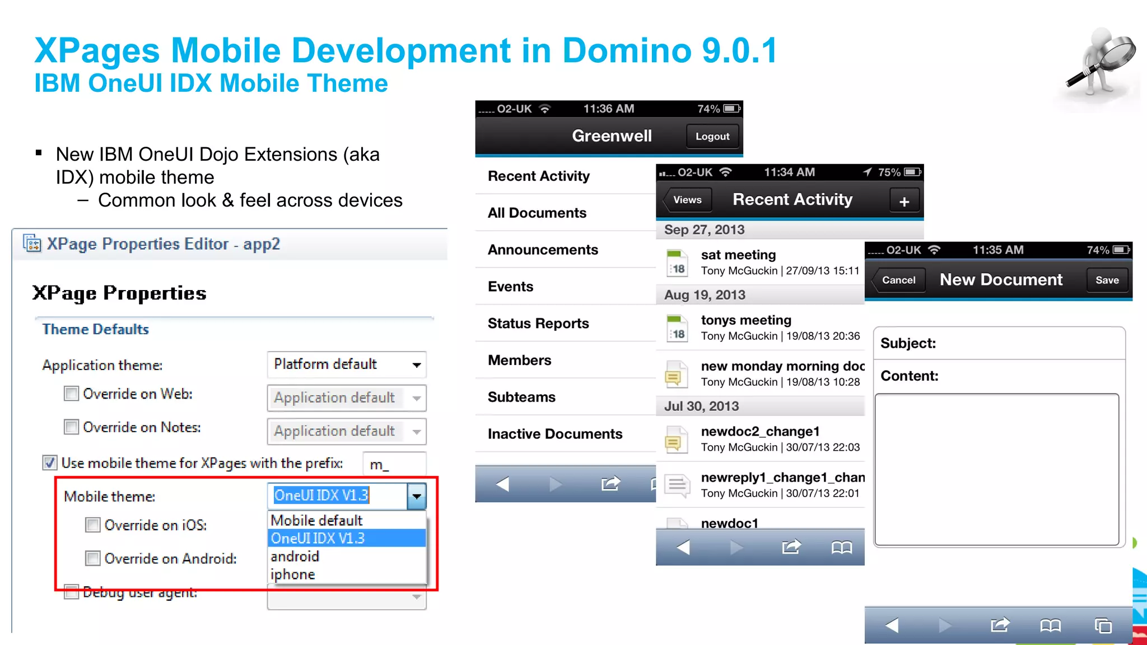Open Events in Greenwell menu

566,287
